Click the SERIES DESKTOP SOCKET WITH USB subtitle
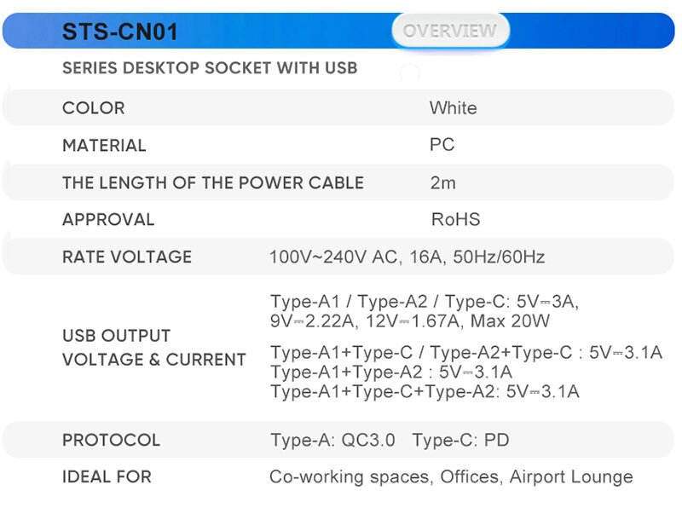 (x=210, y=68)
